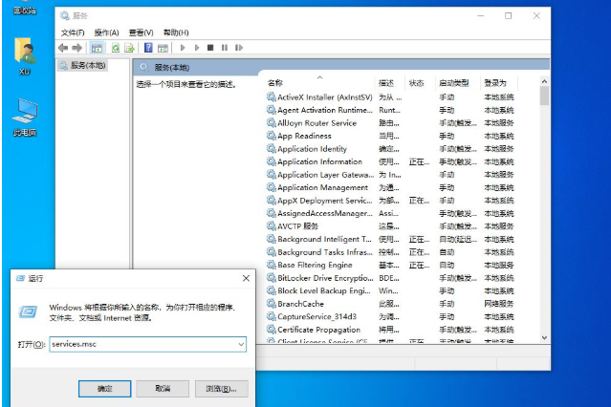Viewport: 611px width, 407px height.
Task: Open the 操作(A) menu
Action: 106,32
